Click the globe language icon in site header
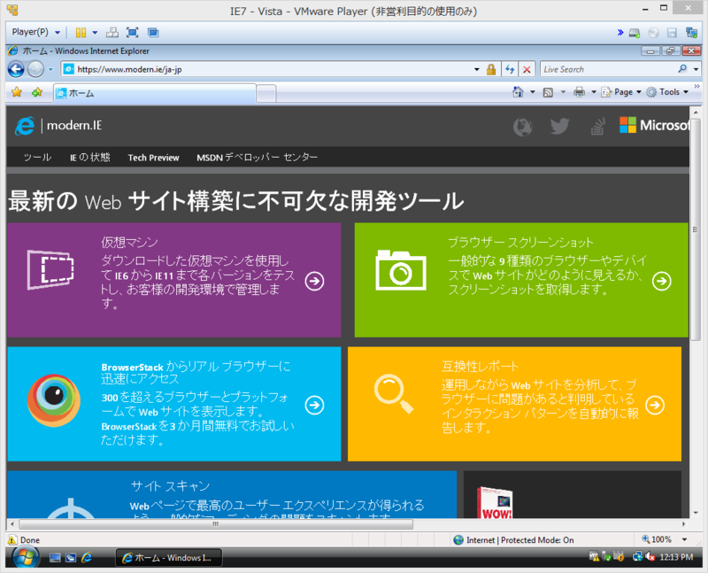Viewport: 708px width, 573px height. 522,127
